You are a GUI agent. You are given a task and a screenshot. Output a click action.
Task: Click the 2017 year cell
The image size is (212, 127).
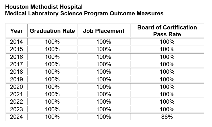point(16,64)
